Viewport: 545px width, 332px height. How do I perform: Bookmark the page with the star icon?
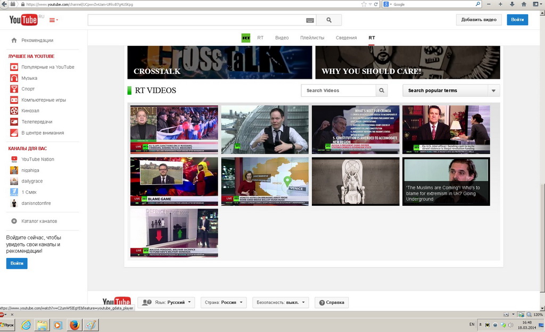[x=364, y=4]
